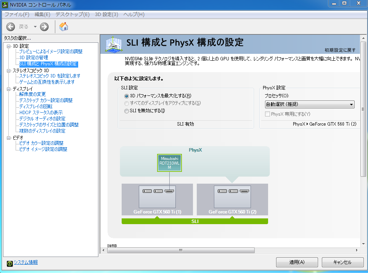
Task: Open the 編集(E) menu
Action: [x=42, y=15]
